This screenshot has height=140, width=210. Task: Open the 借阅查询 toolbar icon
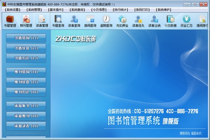point(90,21)
